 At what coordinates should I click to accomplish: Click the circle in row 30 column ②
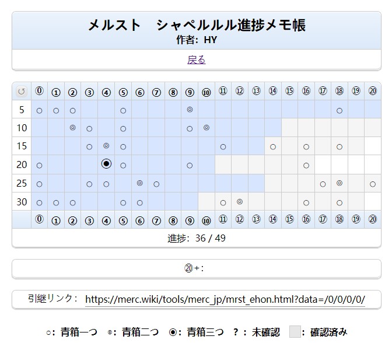73,203
